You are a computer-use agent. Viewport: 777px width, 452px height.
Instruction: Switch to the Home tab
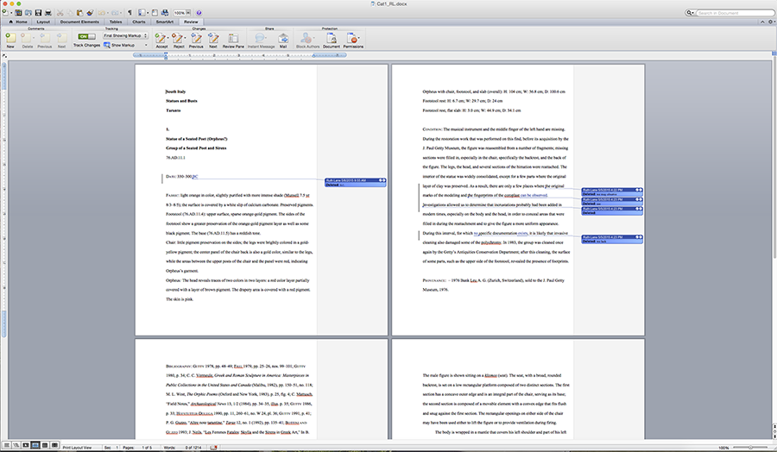pos(18,22)
